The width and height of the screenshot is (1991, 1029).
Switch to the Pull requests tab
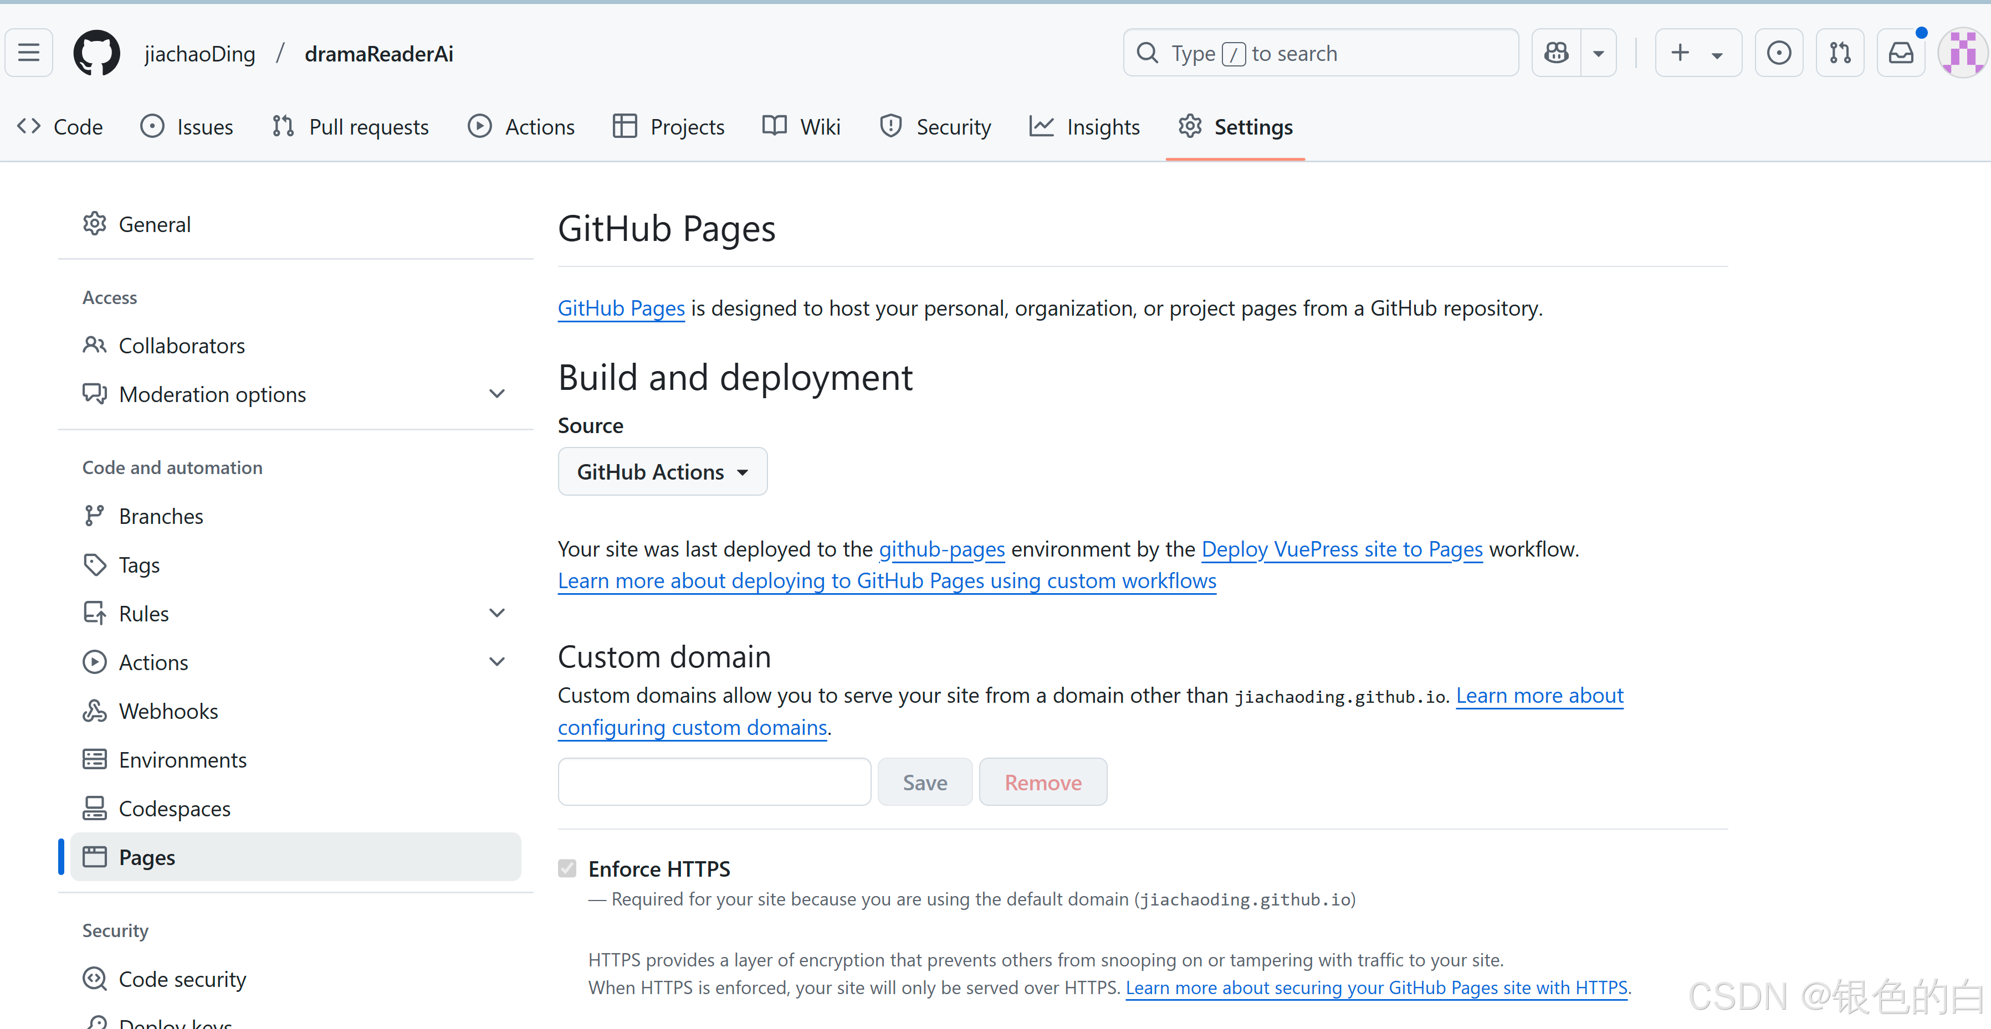(x=350, y=127)
